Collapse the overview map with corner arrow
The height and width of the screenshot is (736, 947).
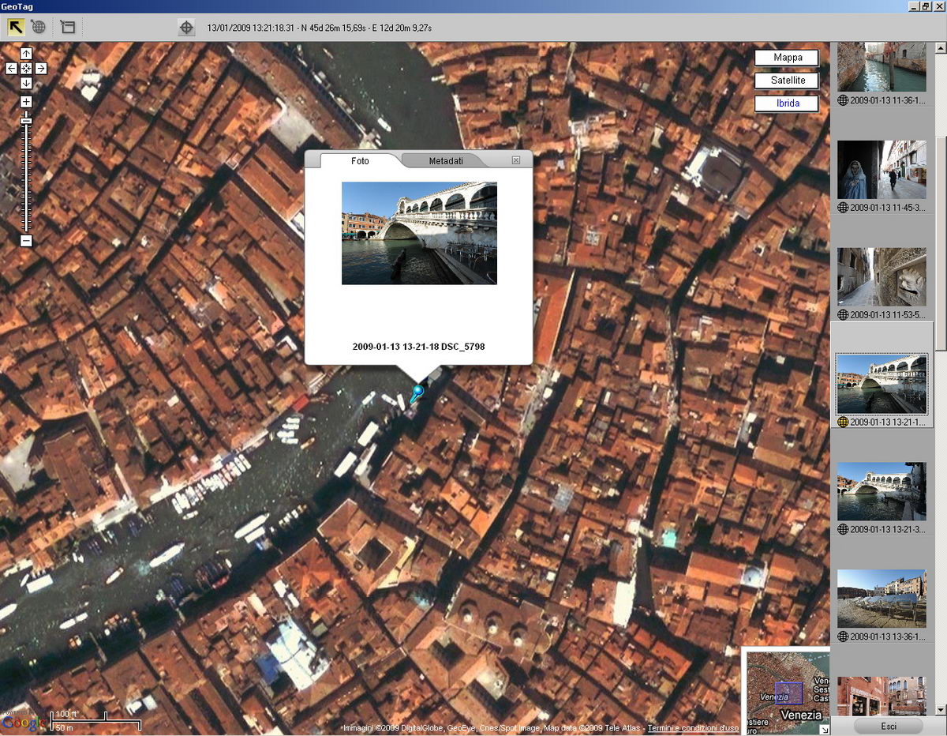point(825,730)
